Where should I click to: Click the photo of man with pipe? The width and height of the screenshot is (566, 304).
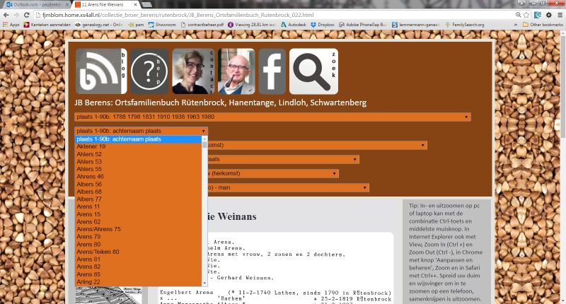pos(236,71)
